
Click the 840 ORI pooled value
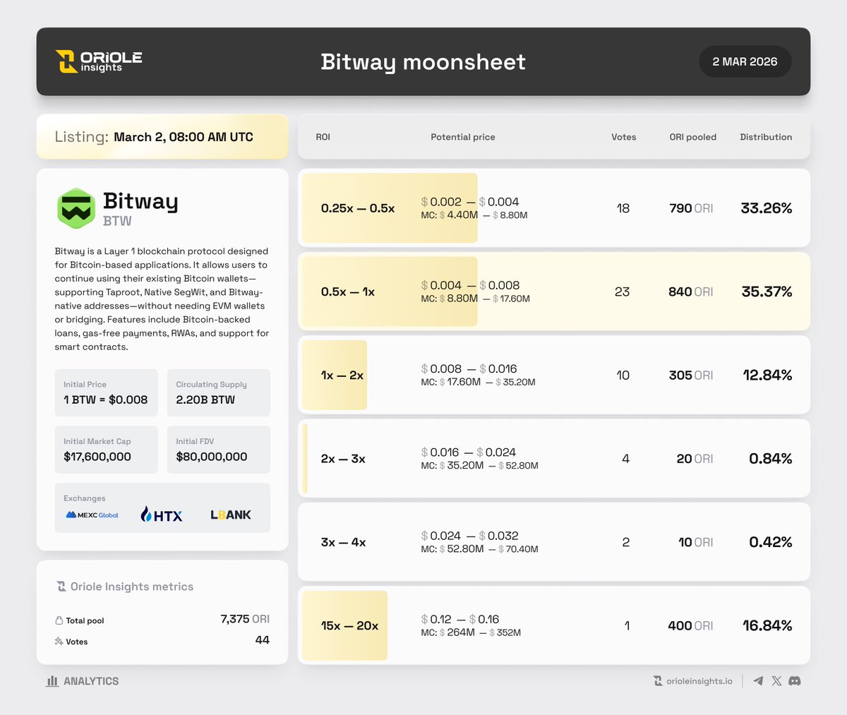[691, 292]
